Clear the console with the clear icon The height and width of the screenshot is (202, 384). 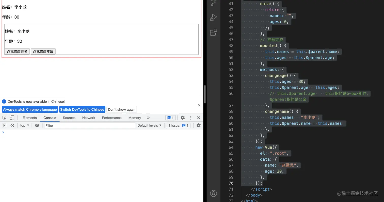pos(12,125)
